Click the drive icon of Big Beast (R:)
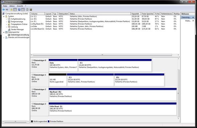The width and height of the screenshot is (197, 128). click(32, 24)
